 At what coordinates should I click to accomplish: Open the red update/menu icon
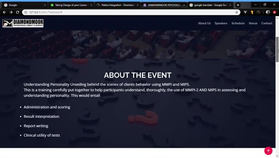[x=275, y=12]
